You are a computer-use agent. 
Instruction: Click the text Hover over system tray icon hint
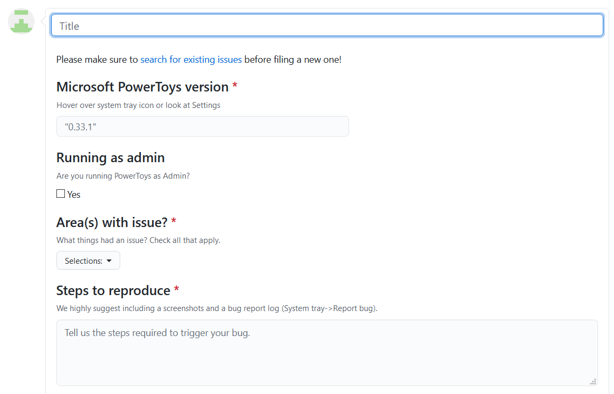pyautogui.click(x=138, y=105)
